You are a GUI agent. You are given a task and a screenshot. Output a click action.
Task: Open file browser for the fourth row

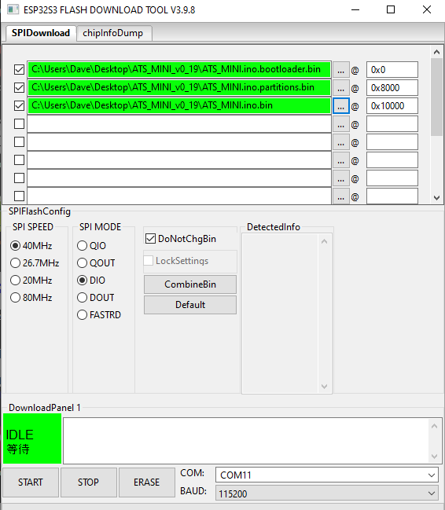[x=341, y=124]
